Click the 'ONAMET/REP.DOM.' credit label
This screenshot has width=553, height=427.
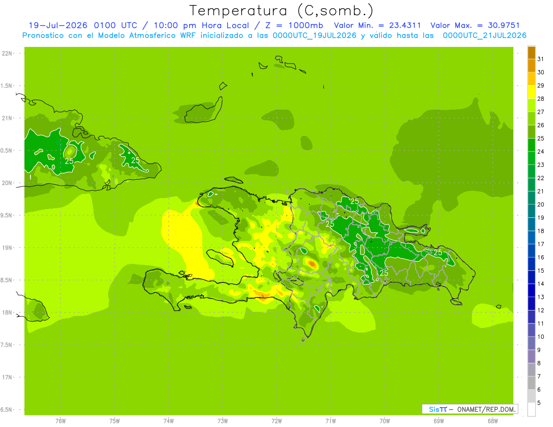click(486, 409)
